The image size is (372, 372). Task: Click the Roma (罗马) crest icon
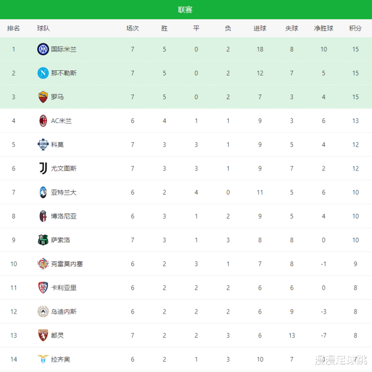pyautogui.click(x=42, y=97)
